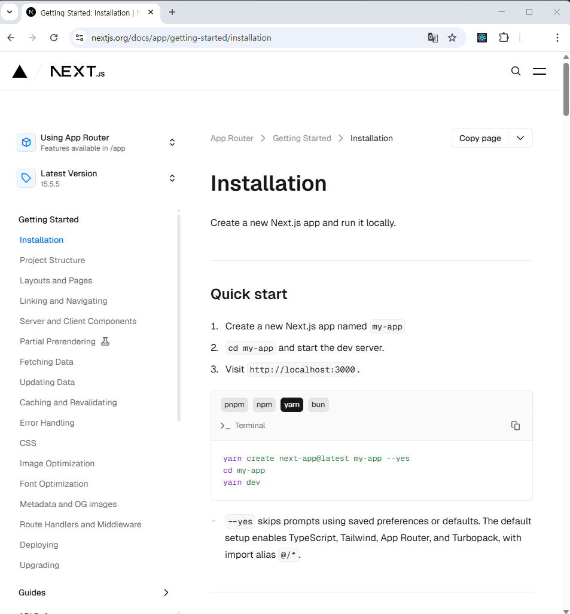
Task: Expand the Latest Version selector
Action: coord(172,178)
